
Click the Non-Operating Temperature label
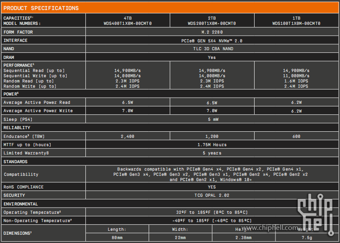coord(37,220)
